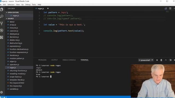
Task: Open arrays.js in the file explorer
Action: [13, 25]
